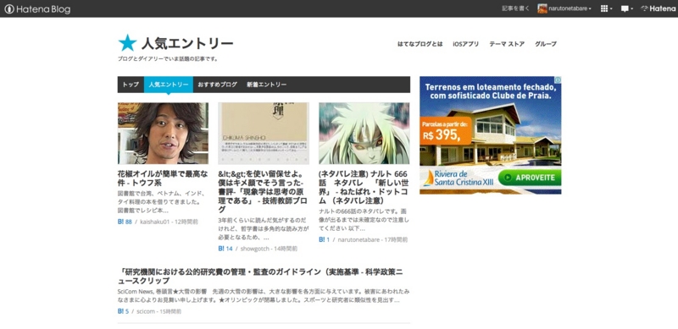Click the R$ 395 price badge in ad

point(445,131)
